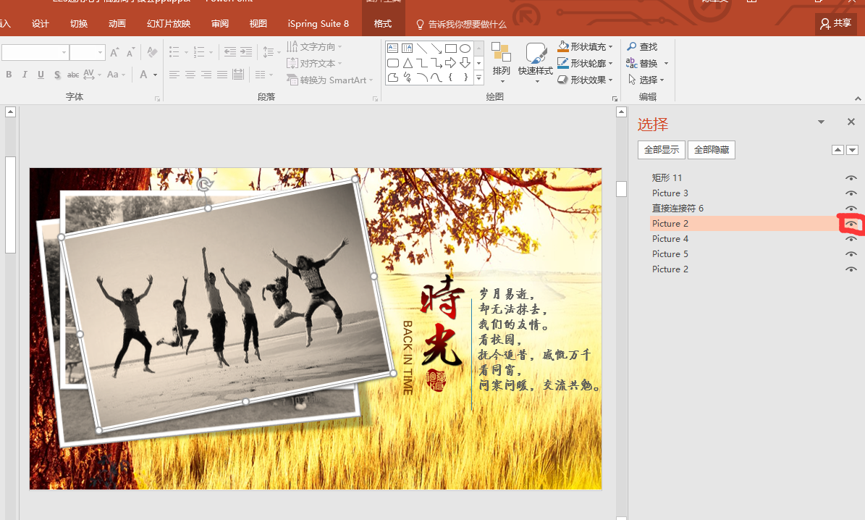
Task: Click the Share (共享) button
Action: [x=836, y=23]
